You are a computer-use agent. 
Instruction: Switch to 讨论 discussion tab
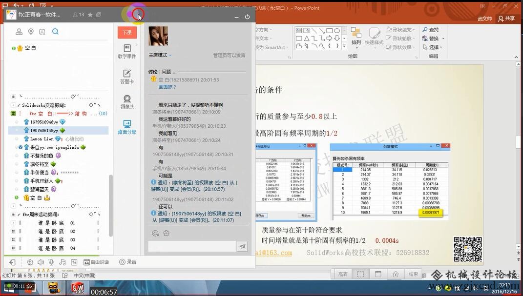coord(153,72)
